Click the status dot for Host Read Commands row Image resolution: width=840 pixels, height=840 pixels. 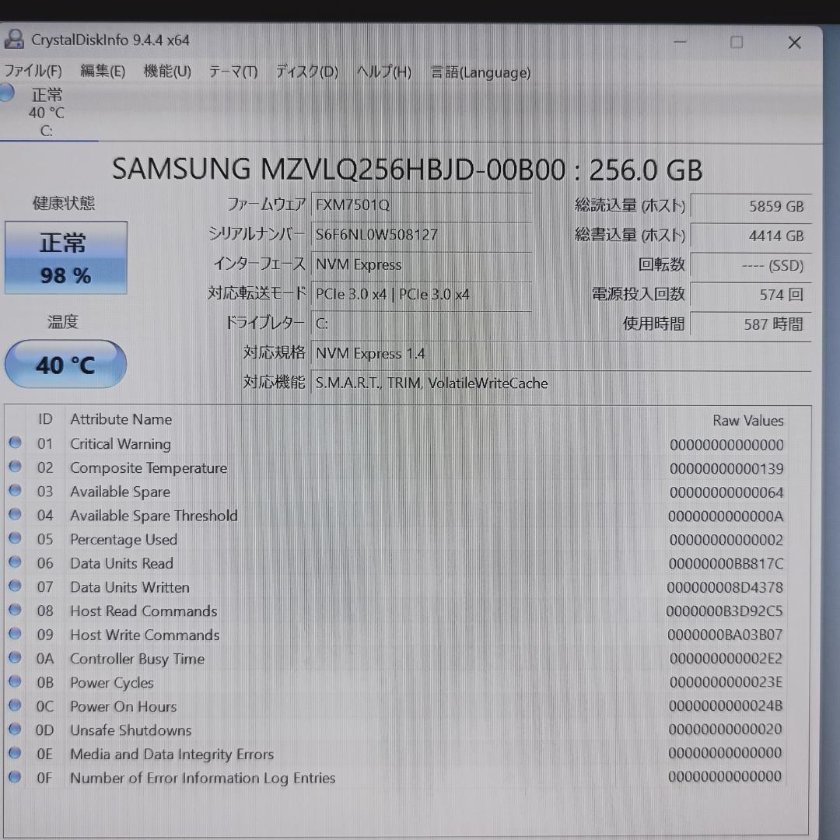click(x=15, y=610)
